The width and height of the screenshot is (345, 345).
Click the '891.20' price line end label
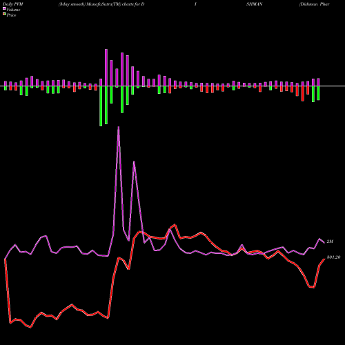(333, 257)
